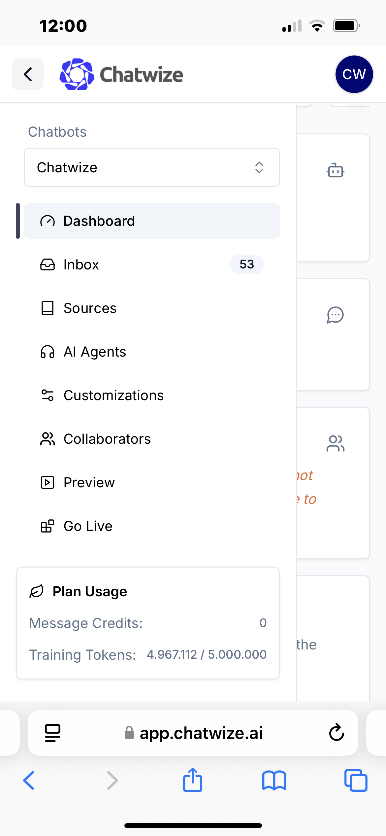Click the Inbox tray icon
The width and height of the screenshot is (386, 836).
48,264
